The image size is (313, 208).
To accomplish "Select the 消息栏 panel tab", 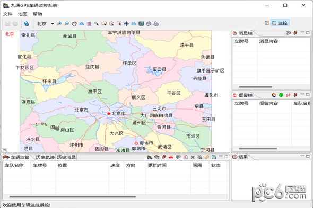I will [x=243, y=33].
